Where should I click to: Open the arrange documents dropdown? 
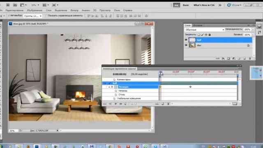point(46,5)
